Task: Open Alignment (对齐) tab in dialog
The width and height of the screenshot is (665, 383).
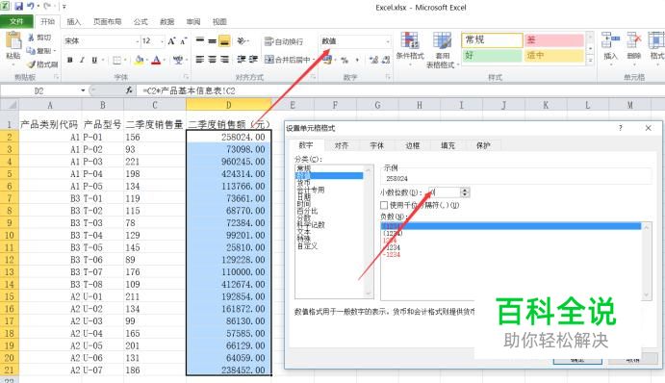Action: 342,145
